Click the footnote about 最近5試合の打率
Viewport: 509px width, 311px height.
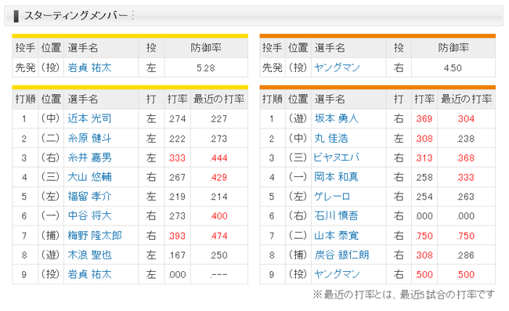point(404,295)
